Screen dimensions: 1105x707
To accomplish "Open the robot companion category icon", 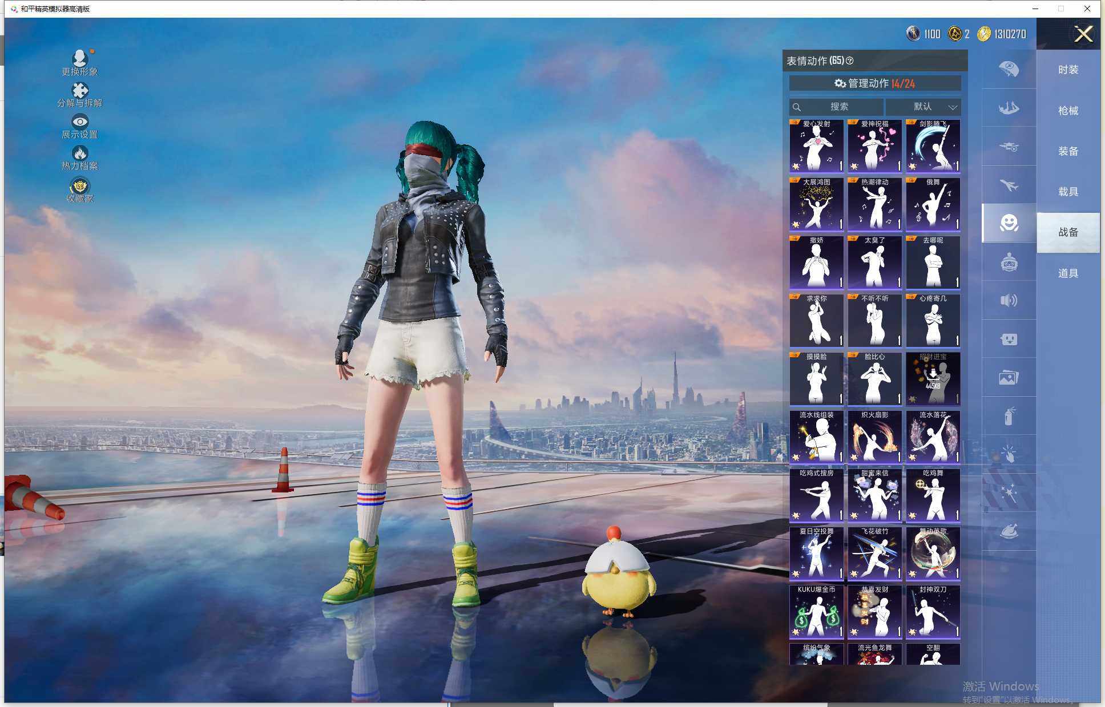I will (1009, 262).
